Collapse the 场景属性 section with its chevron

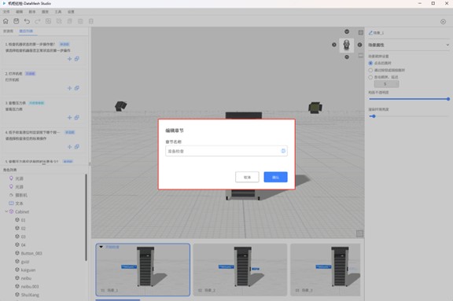pos(447,45)
